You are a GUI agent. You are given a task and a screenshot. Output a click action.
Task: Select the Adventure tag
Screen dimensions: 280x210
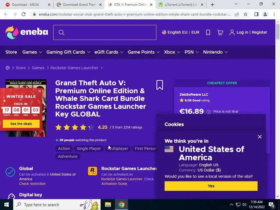(68, 156)
